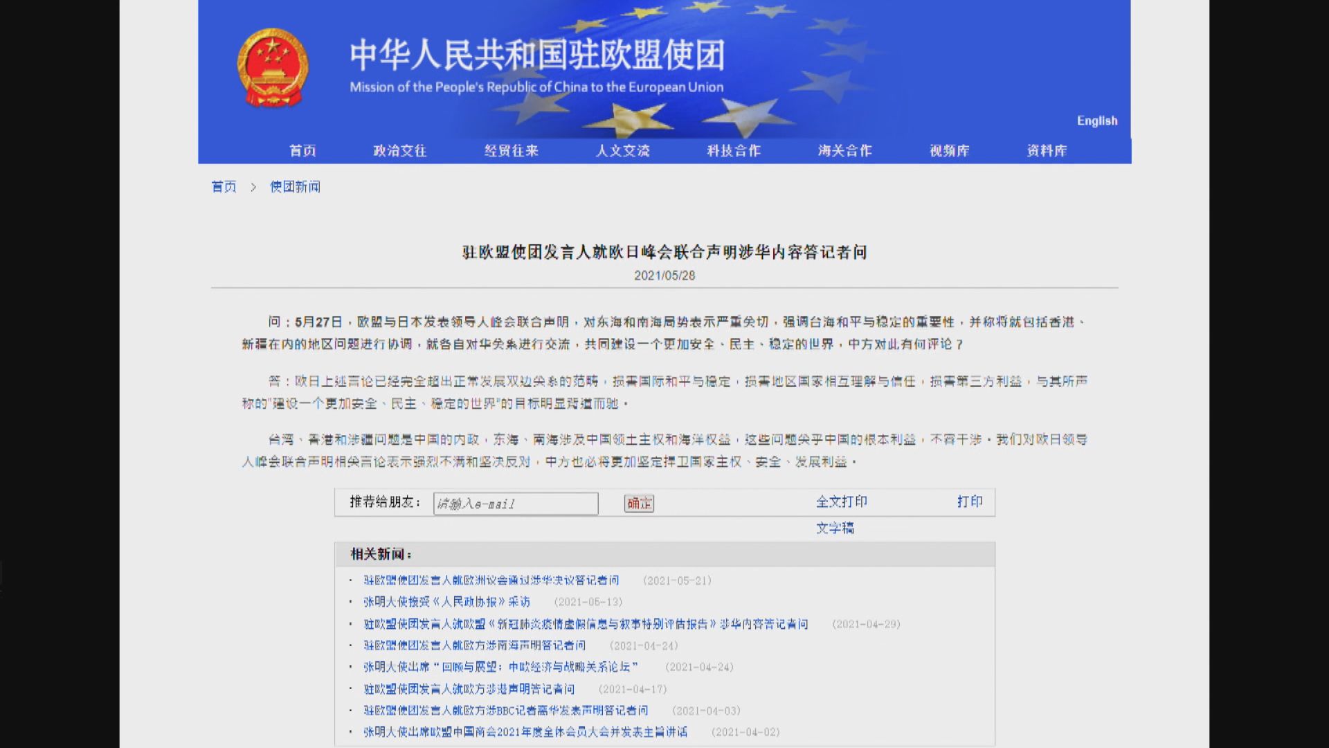1329x748 pixels.
Task: Switch to the English version
Action: coord(1097,121)
